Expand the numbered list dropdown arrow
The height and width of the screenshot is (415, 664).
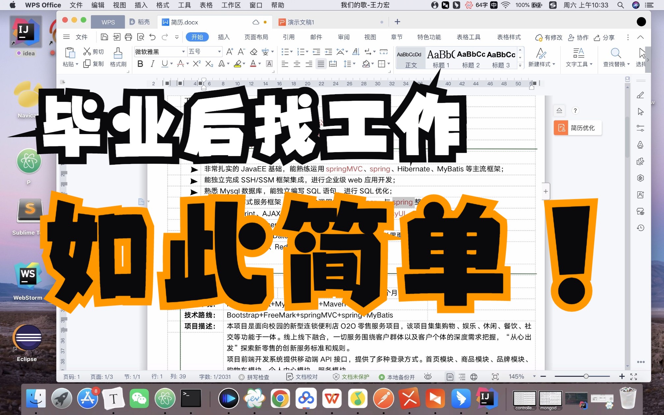pyautogui.click(x=307, y=52)
